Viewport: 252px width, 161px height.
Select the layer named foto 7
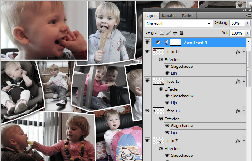coord(172,141)
